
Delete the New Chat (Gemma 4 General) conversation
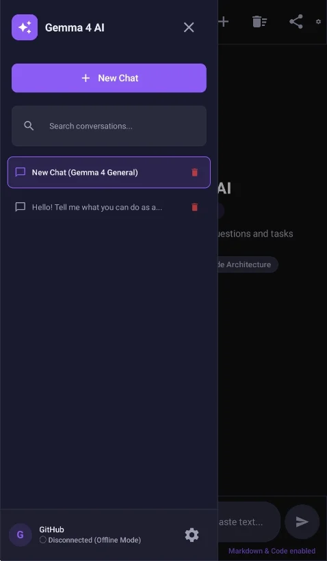point(194,172)
